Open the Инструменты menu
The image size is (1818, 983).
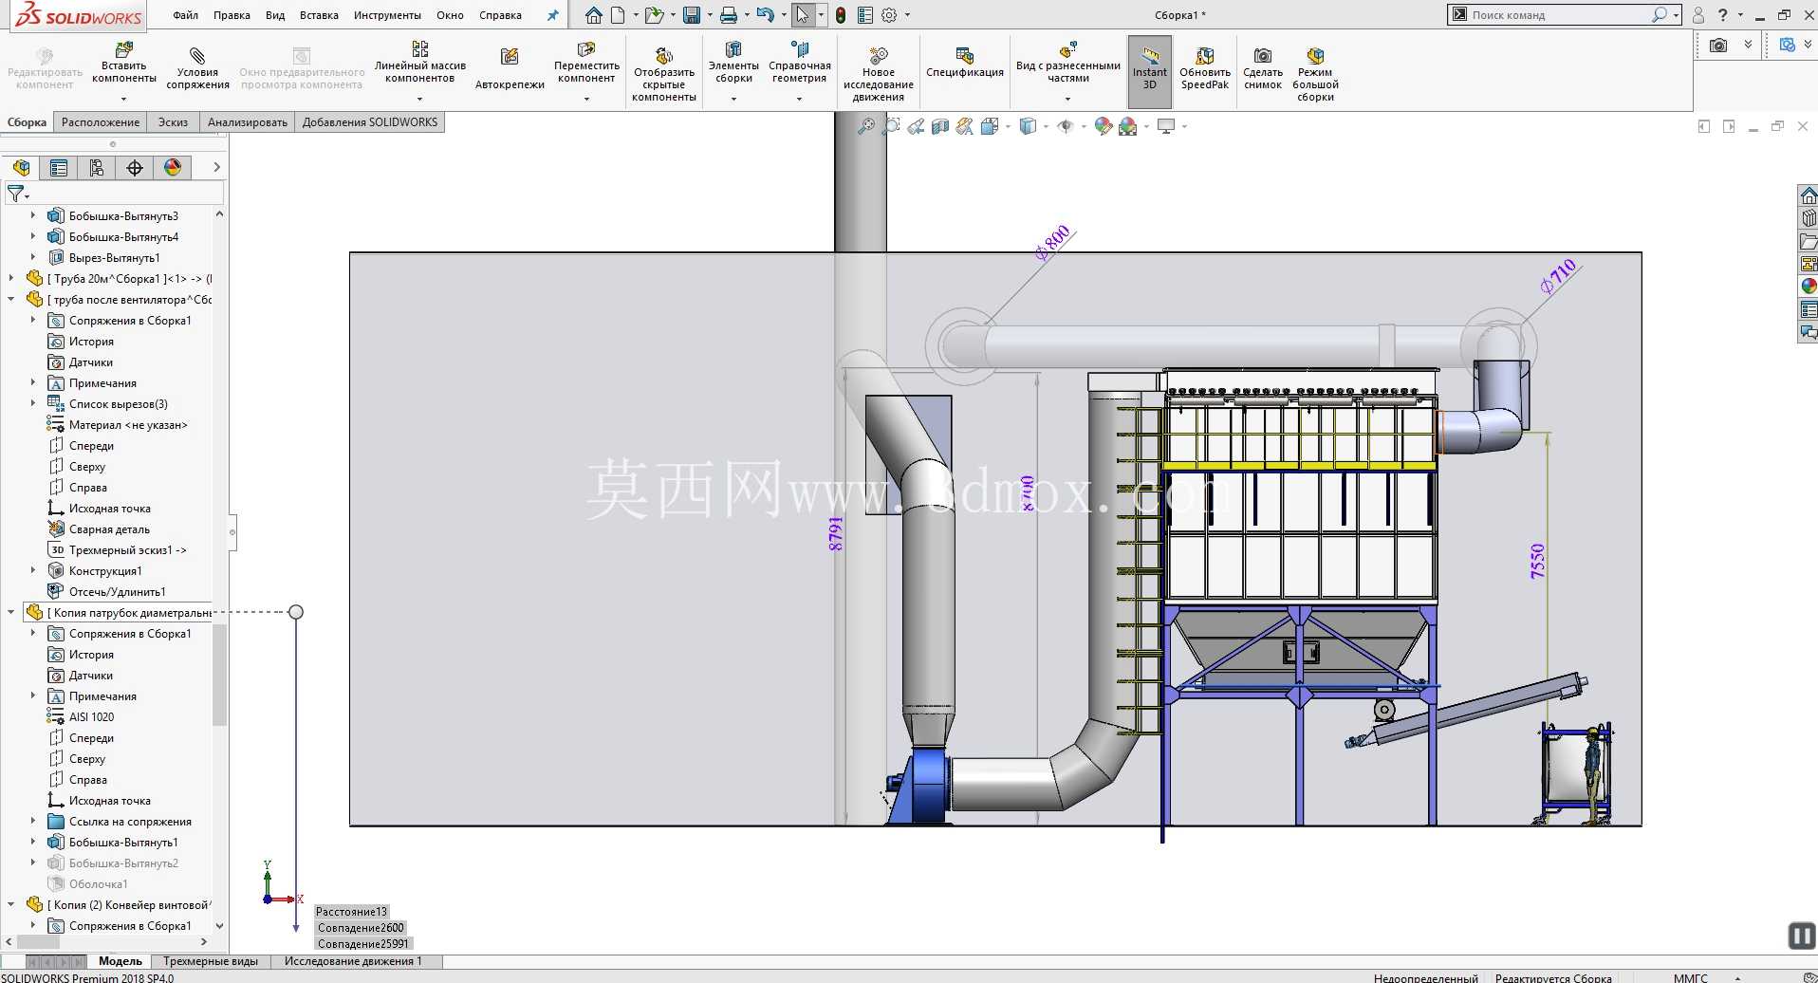click(x=387, y=15)
